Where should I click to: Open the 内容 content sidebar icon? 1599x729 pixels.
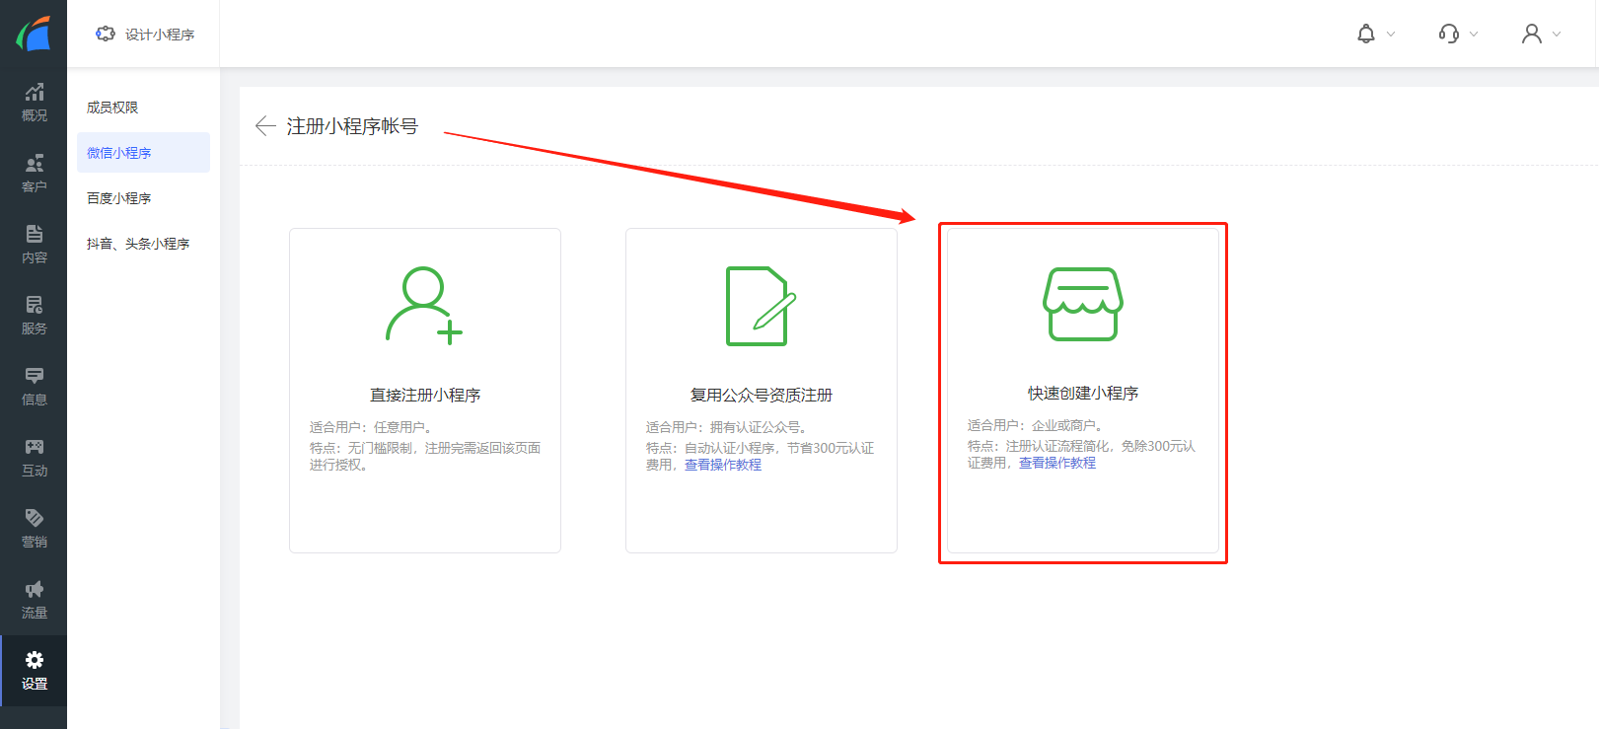pyautogui.click(x=34, y=244)
